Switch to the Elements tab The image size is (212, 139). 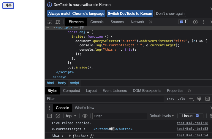coord(76,22)
